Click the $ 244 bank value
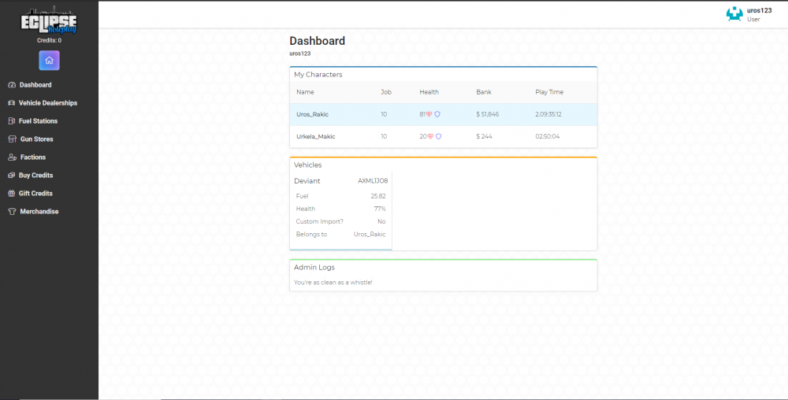This screenshot has width=788, height=400. pos(484,136)
